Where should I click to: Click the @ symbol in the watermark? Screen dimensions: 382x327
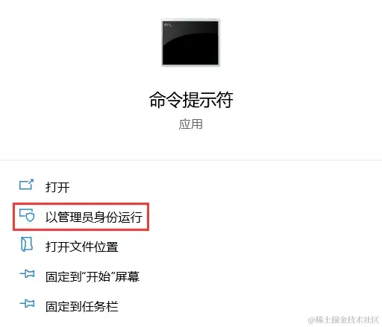[311, 320]
